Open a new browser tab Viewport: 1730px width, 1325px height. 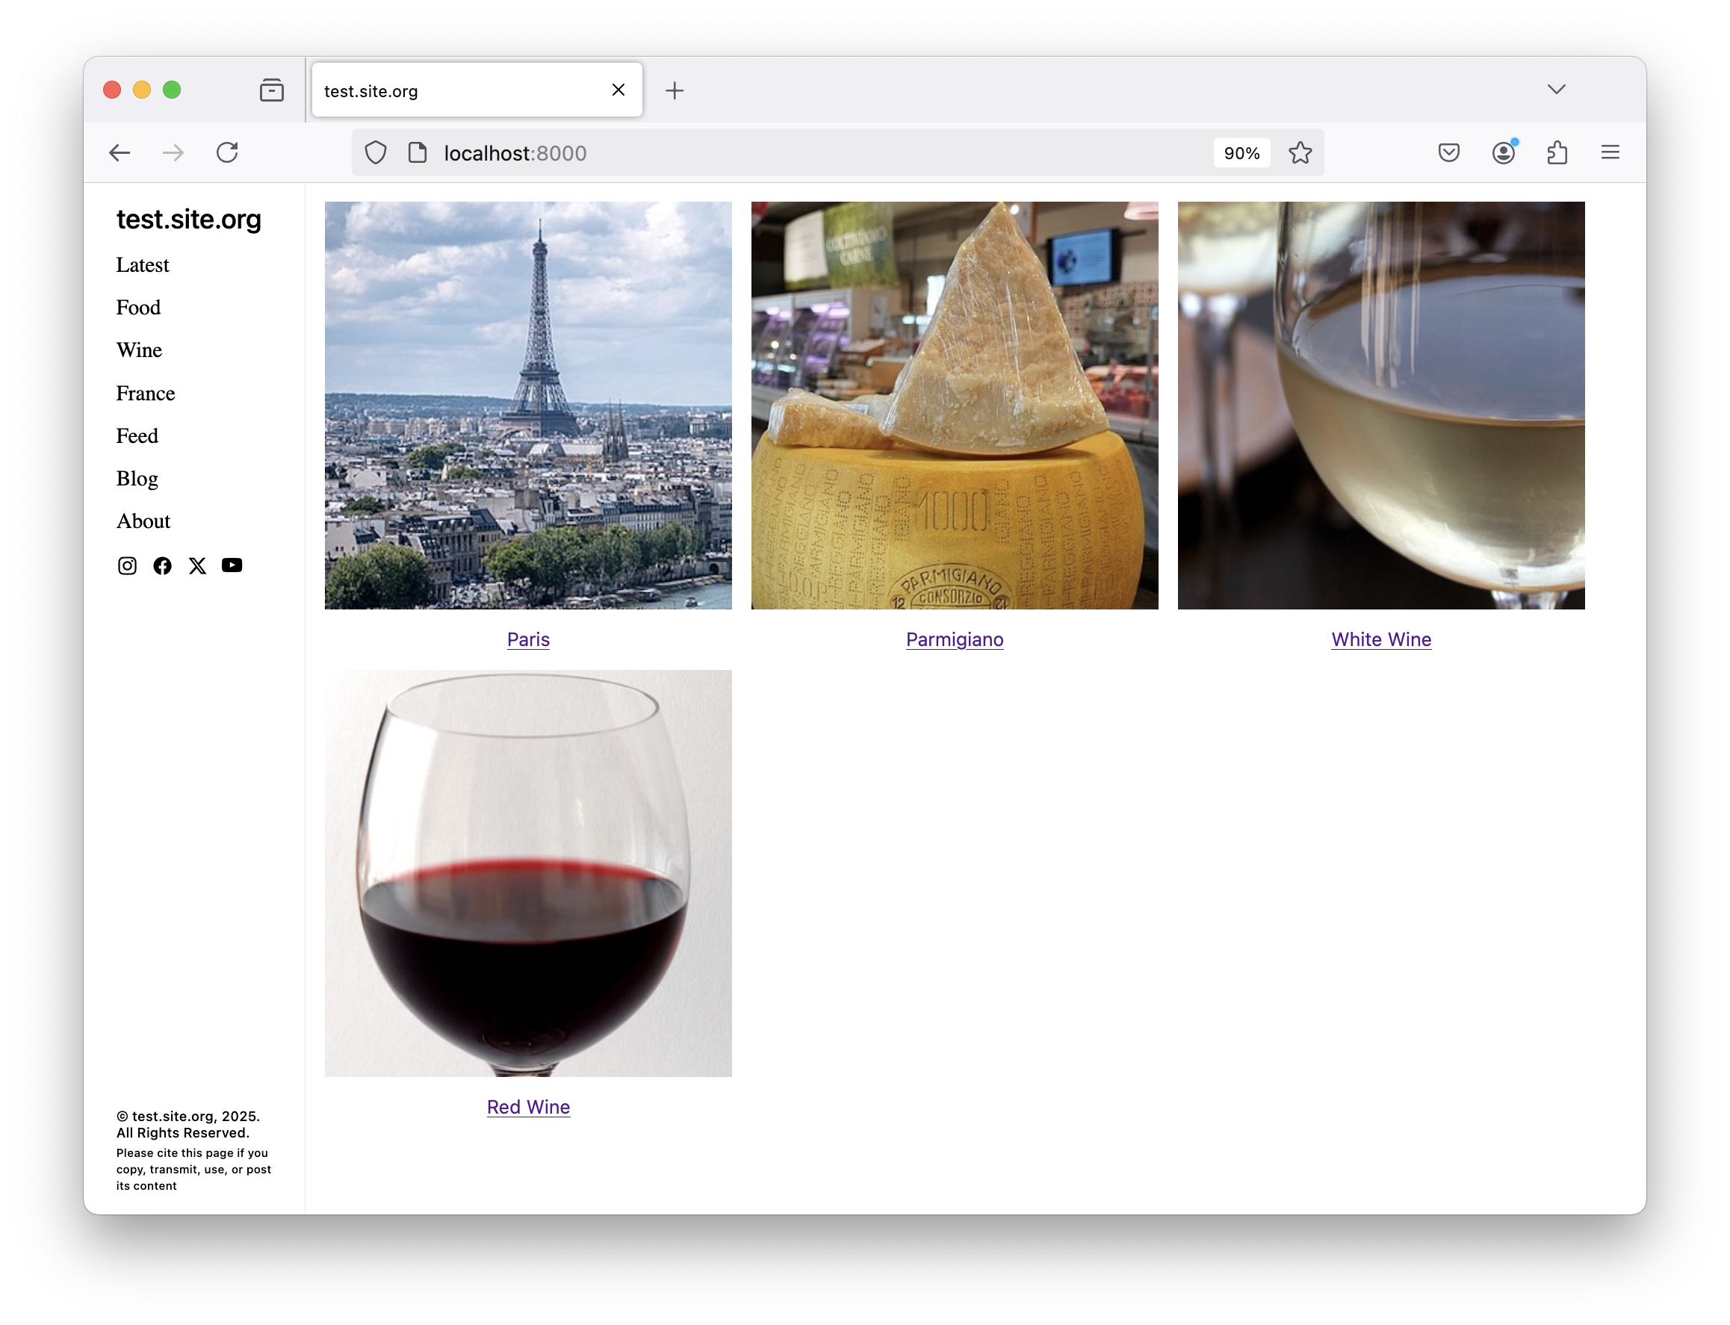675,90
